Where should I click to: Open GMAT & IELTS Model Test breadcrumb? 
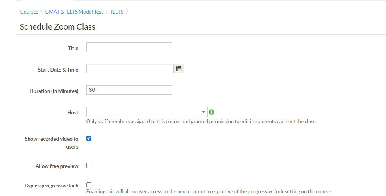tap(74, 12)
